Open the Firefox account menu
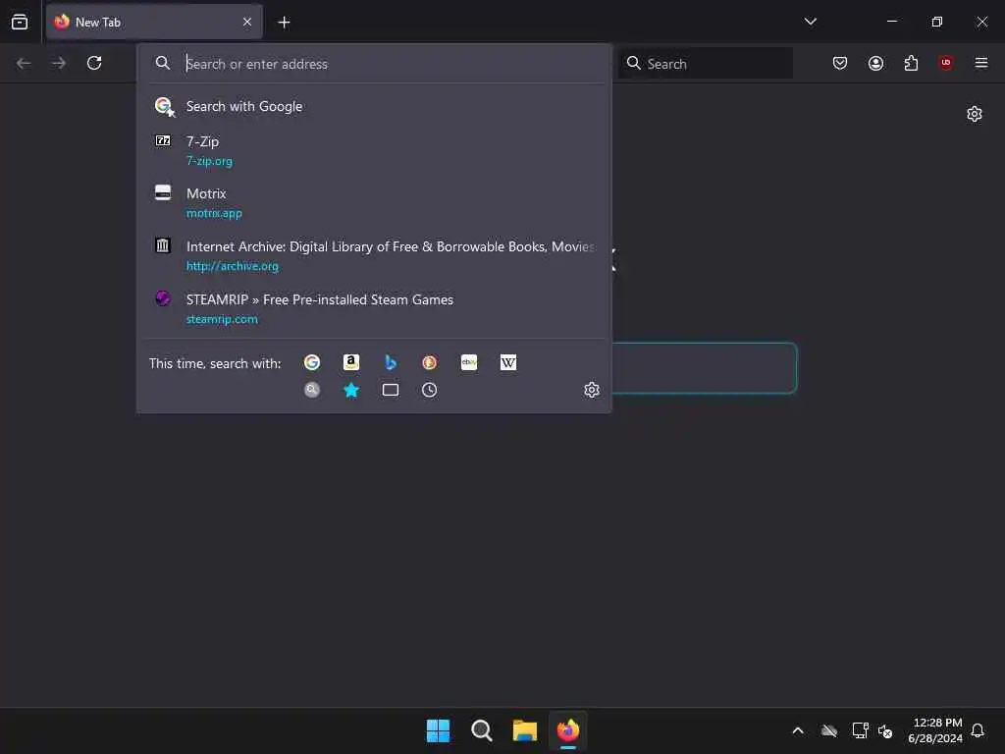 (x=875, y=63)
